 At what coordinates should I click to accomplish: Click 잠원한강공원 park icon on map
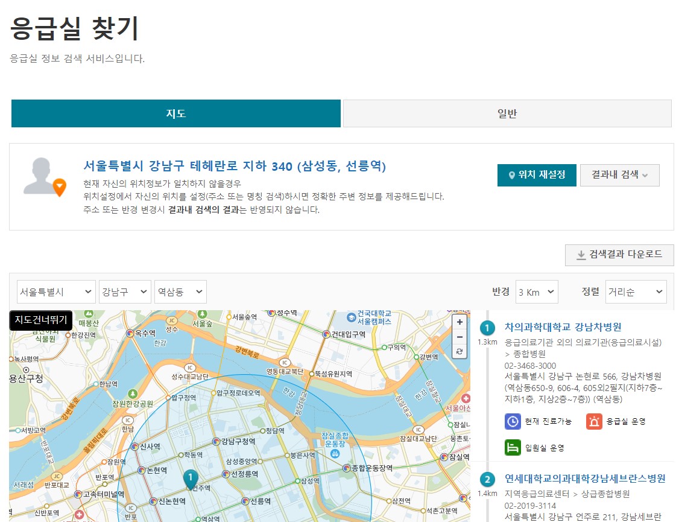[x=133, y=394]
